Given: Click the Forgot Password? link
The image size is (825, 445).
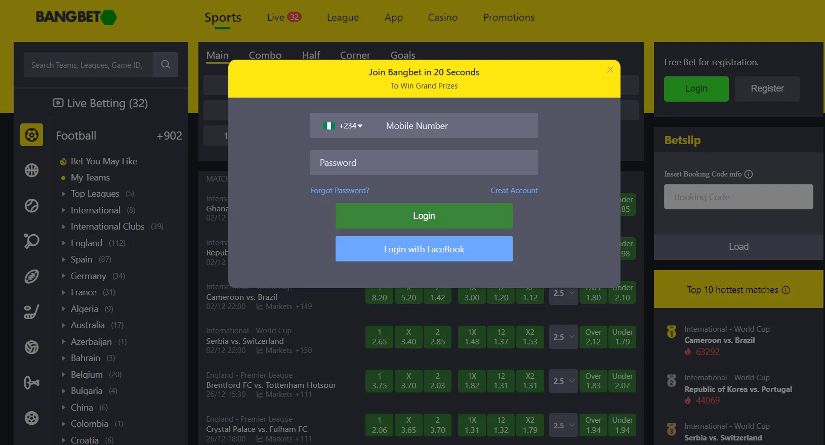Looking at the screenshot, I should [x=340, y=191].
